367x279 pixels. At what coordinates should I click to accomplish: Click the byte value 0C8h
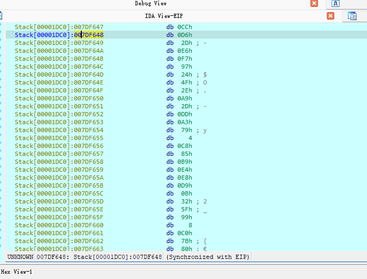click(185, 146)
